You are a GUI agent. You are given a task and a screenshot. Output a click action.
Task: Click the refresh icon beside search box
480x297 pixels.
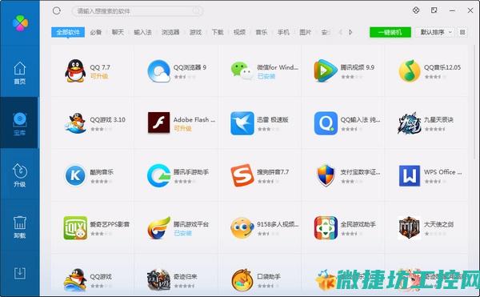click(57, 11)
